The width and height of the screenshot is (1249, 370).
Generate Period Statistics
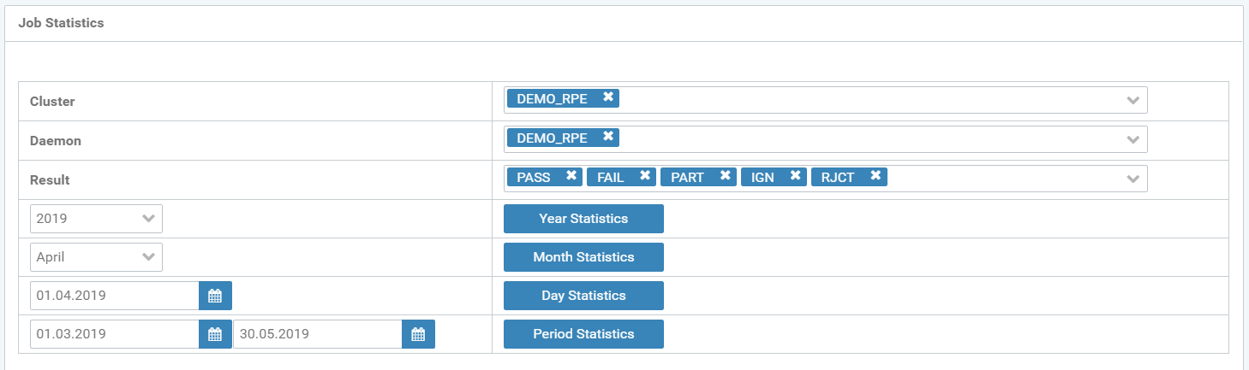point(583,334)
